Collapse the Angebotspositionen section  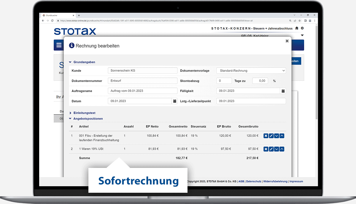click(x=88, y=119)
